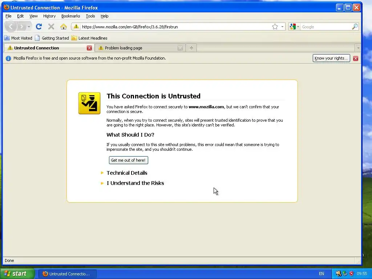Maximize the Firefox window

click(x=348, y=8)
